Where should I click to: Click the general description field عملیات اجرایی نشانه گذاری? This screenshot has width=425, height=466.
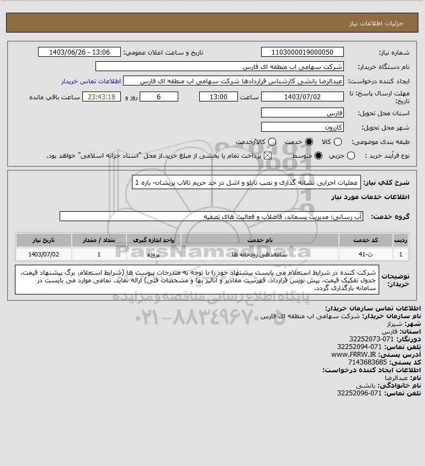[x=246, y=183]
